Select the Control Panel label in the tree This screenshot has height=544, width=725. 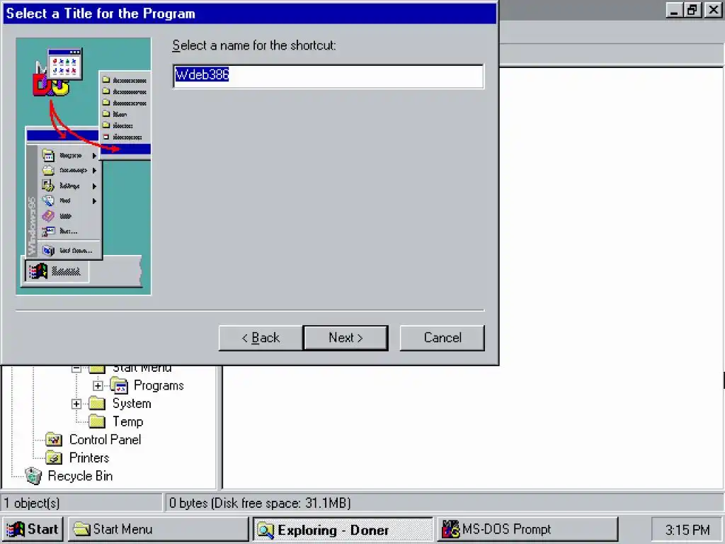tap(105, 439)
